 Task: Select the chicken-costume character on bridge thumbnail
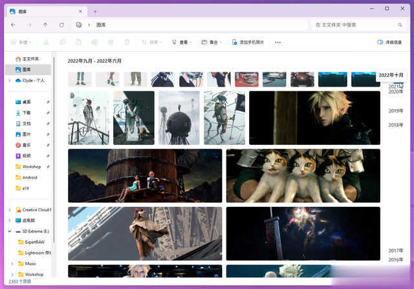[x=145, y=233]
